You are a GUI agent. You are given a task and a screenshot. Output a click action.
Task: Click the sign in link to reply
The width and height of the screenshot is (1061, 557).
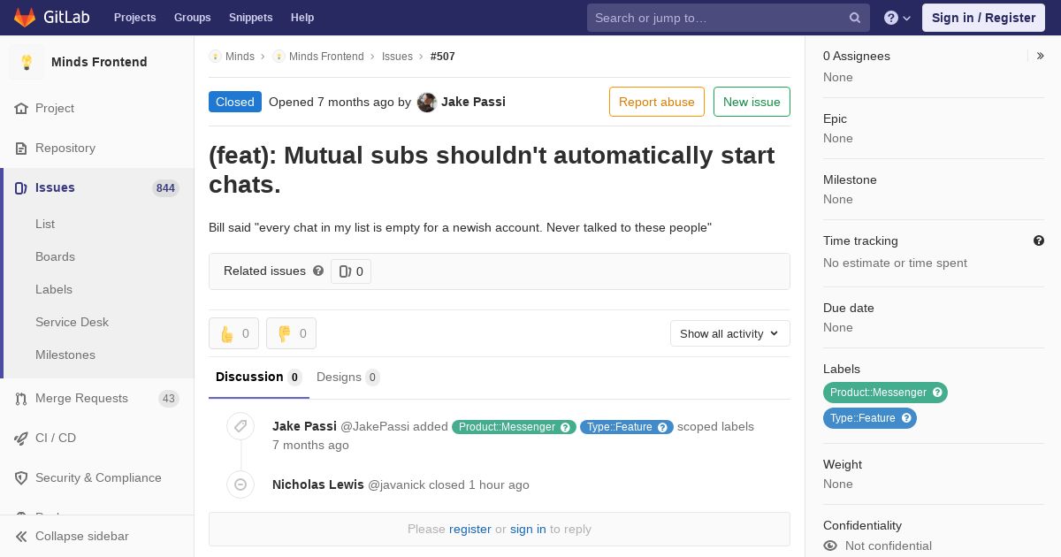[528, 529]
